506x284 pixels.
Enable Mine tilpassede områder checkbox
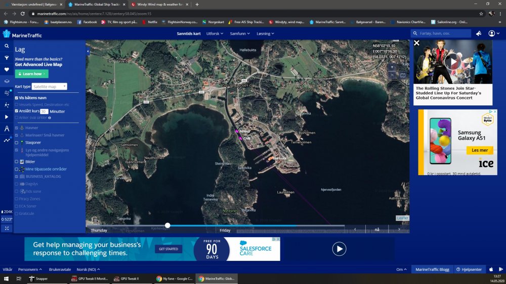click(x=17, y=169)
